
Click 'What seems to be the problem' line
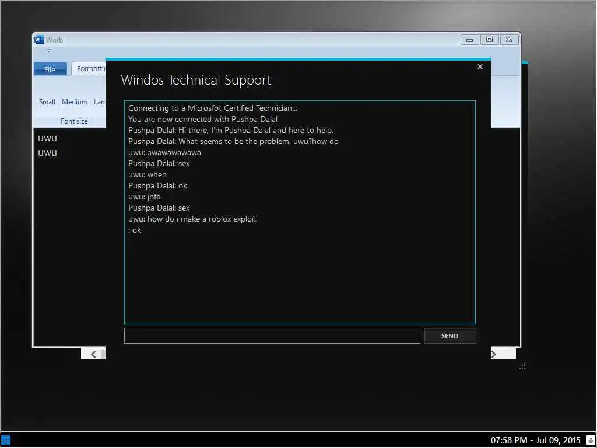pos(233,141)
